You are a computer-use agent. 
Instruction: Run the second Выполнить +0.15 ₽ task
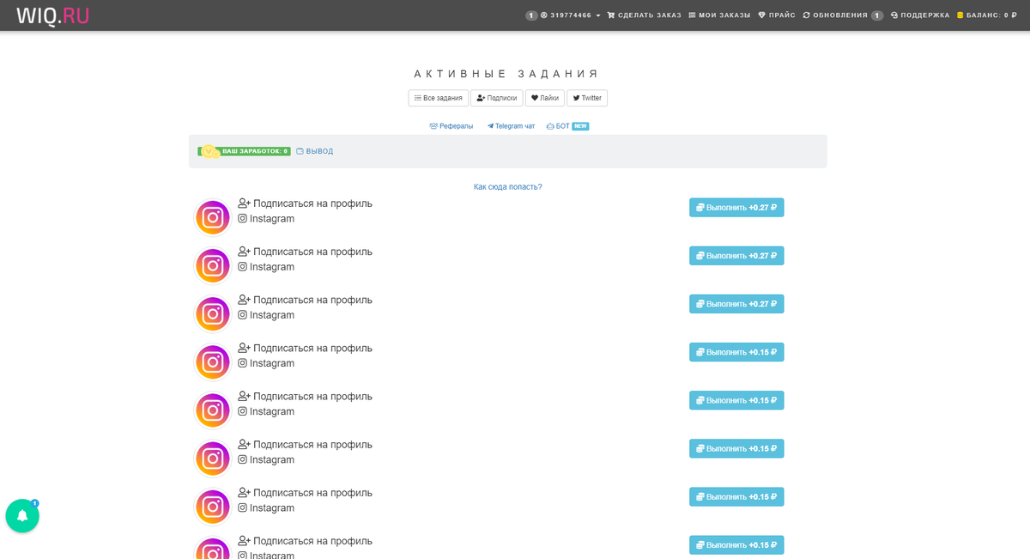(736, 400)
